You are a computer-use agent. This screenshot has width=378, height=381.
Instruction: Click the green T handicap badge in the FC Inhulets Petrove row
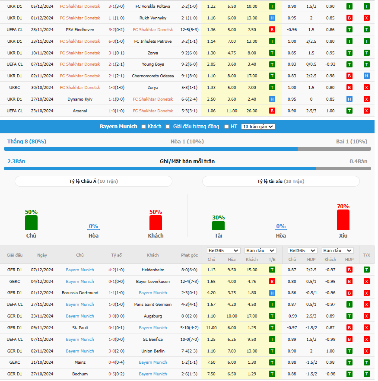pos(349,41)
